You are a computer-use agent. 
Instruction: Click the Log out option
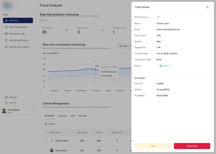tap(12, 103)
